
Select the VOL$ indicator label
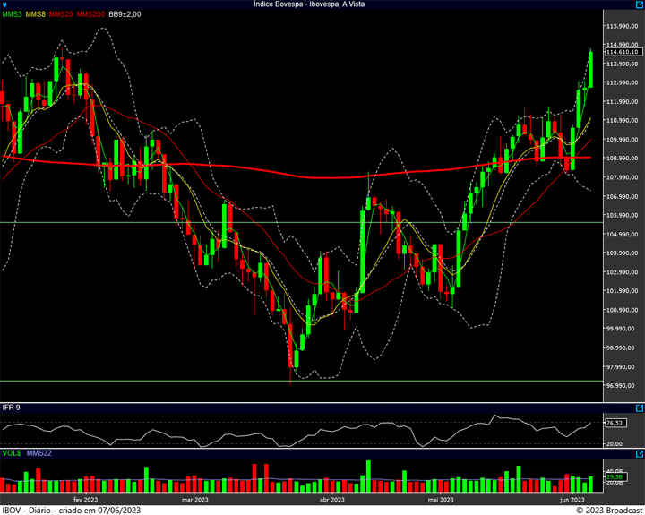click(10, 455)
